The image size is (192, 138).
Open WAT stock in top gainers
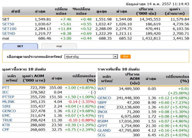click(102, 88)
